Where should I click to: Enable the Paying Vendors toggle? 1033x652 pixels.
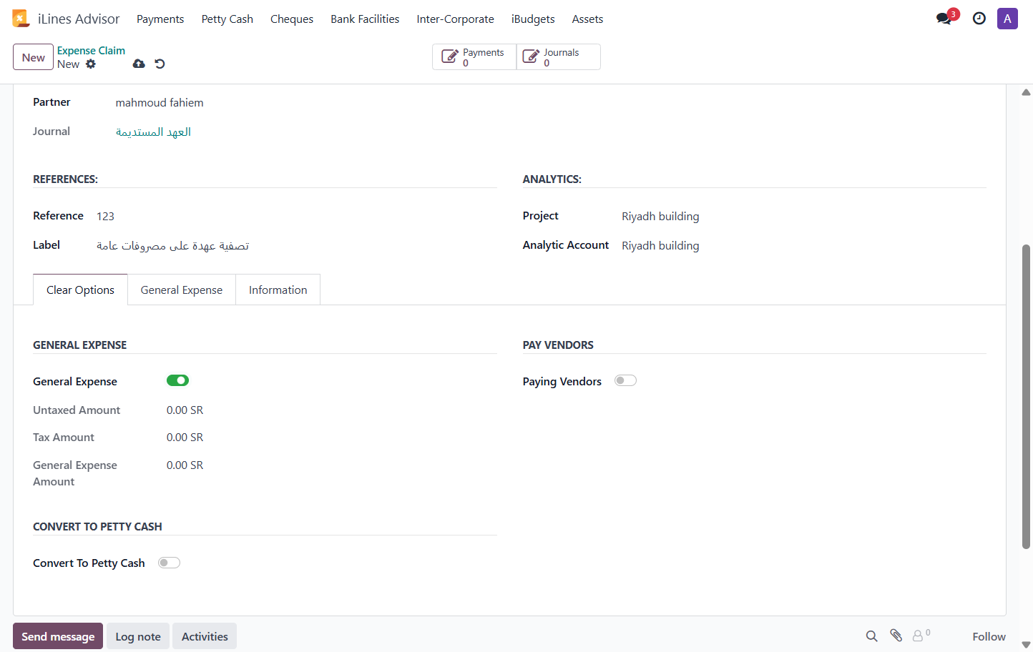pos(625,380)
